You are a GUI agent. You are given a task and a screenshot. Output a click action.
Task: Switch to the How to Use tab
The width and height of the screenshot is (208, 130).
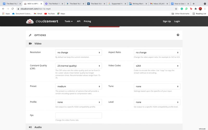click(x=180, y=4)
